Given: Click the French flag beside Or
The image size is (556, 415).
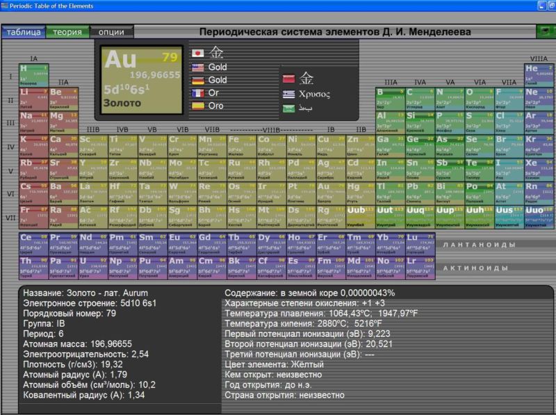Looking at the screenshot, I should click(198, 93).
